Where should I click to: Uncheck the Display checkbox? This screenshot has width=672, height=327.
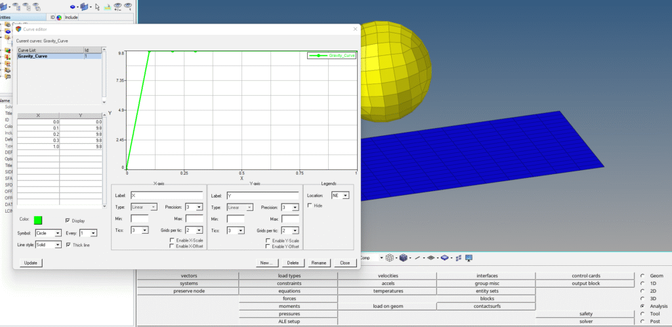[x=68, y=221]
